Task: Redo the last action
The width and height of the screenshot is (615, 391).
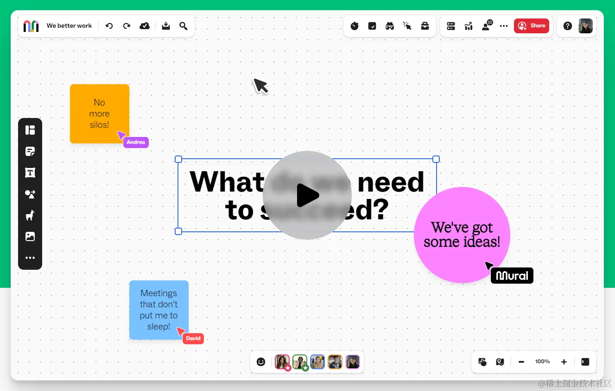Action: pyautogui.click(x=127, y=26)
